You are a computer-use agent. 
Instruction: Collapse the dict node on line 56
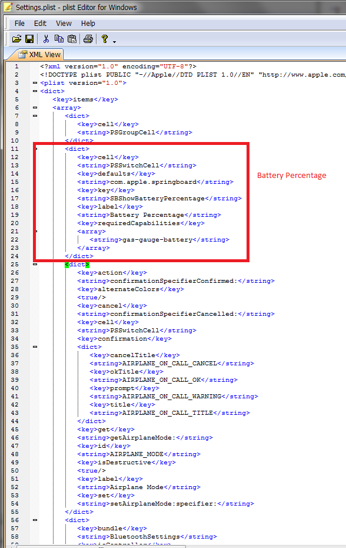[x=35, y=520]
